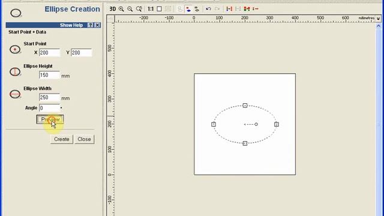384x216 pixels.
Task: Click the Ellipse Height icon
Action: [15, 72]
